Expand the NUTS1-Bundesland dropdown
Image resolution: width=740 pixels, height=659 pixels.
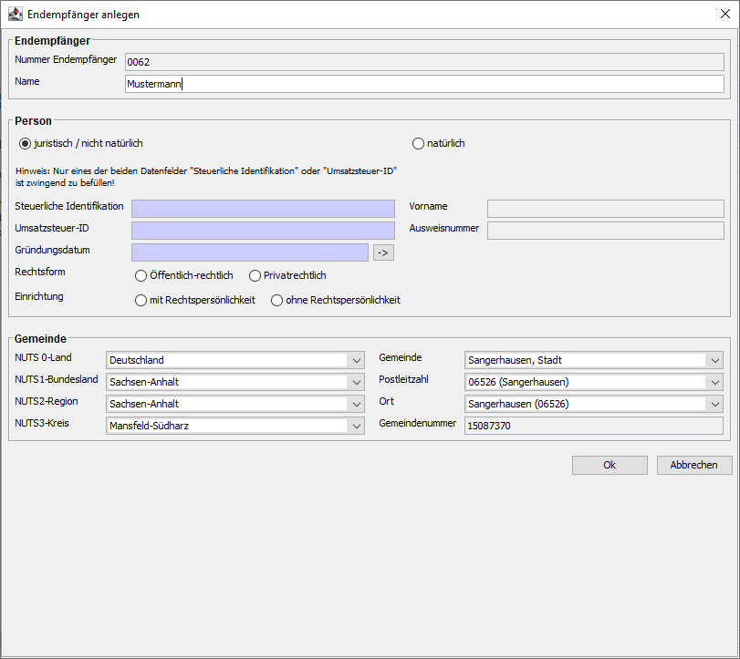click(235, 382)
